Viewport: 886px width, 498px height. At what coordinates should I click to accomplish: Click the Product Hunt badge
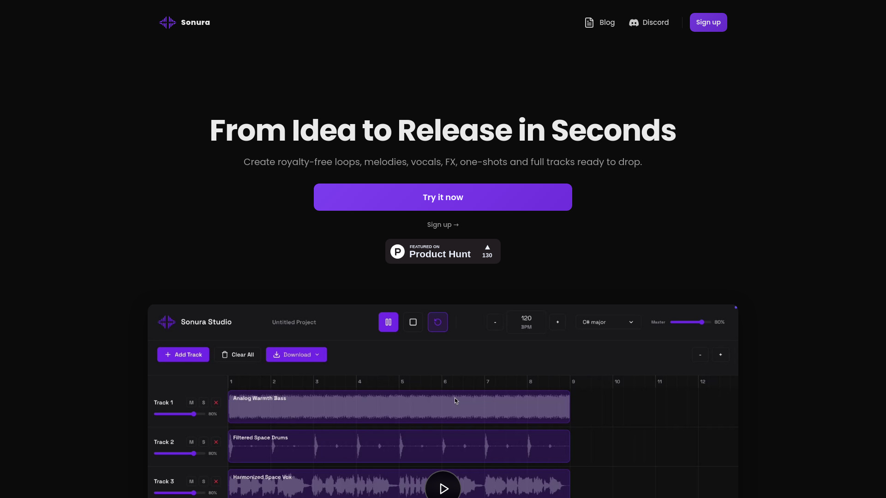pos(443,251)
